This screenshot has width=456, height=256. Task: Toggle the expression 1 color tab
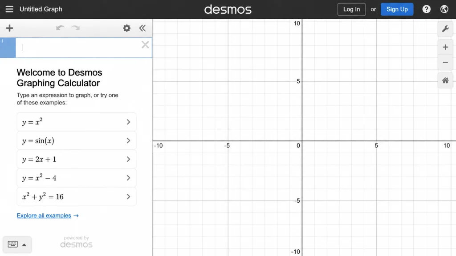pyautogui.click(x=8, y=48)
